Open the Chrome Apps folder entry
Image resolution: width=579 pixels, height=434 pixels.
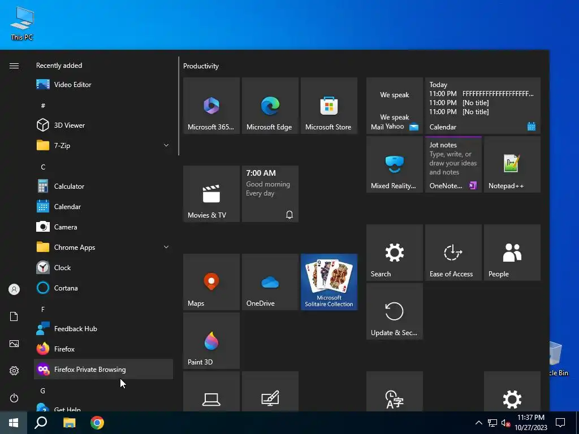pyautogui.click(x=103, y=247)
